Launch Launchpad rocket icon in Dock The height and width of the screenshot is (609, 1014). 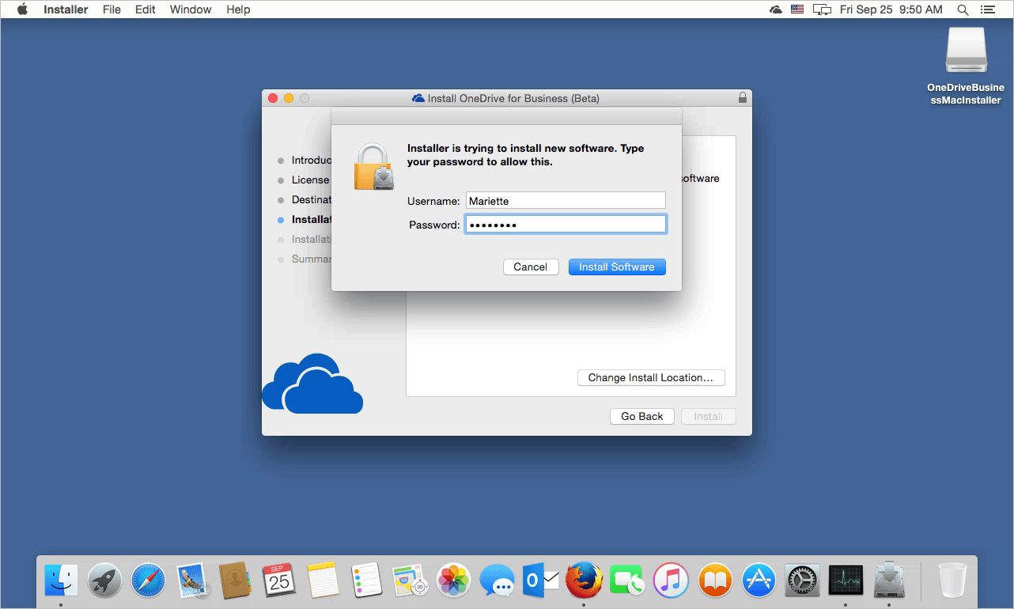[104, 581]
